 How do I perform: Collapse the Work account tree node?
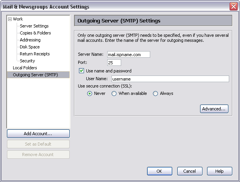(10, 19)
